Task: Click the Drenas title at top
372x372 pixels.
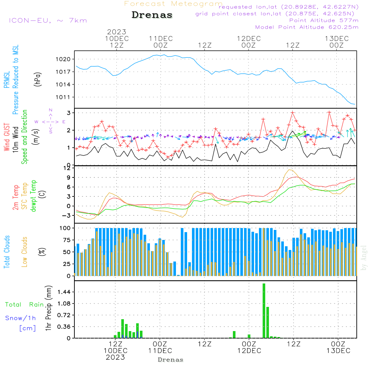Action: (152, 15)
